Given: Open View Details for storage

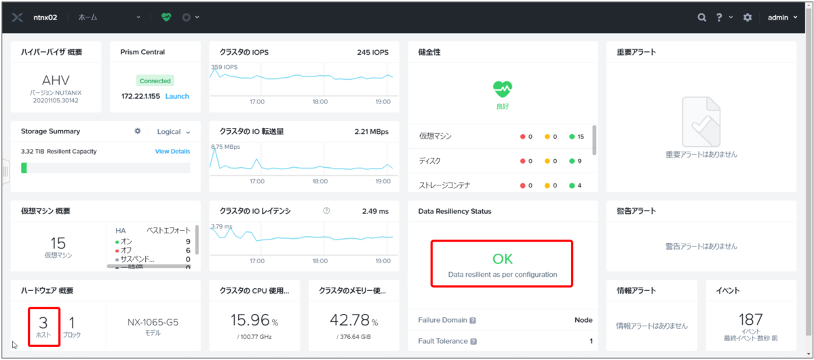Looking at the screenshot, I should coord(172,152).
